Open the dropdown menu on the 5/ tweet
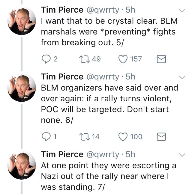The image size is (192, 194). pos(182,11)
